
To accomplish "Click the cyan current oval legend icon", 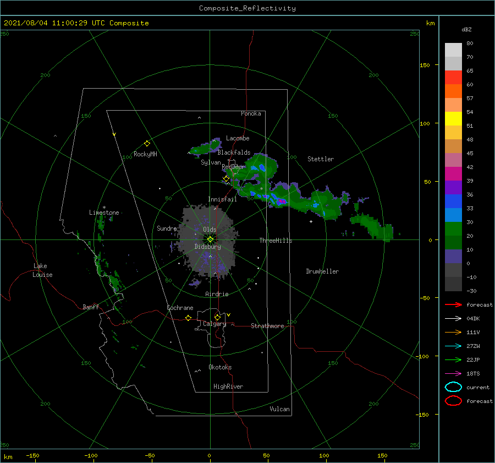I will [453, 387].
